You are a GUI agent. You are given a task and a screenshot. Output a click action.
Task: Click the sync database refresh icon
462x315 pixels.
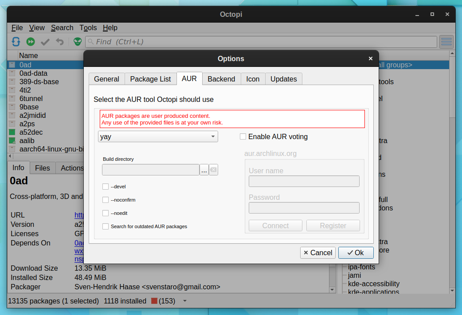(16, 42)
